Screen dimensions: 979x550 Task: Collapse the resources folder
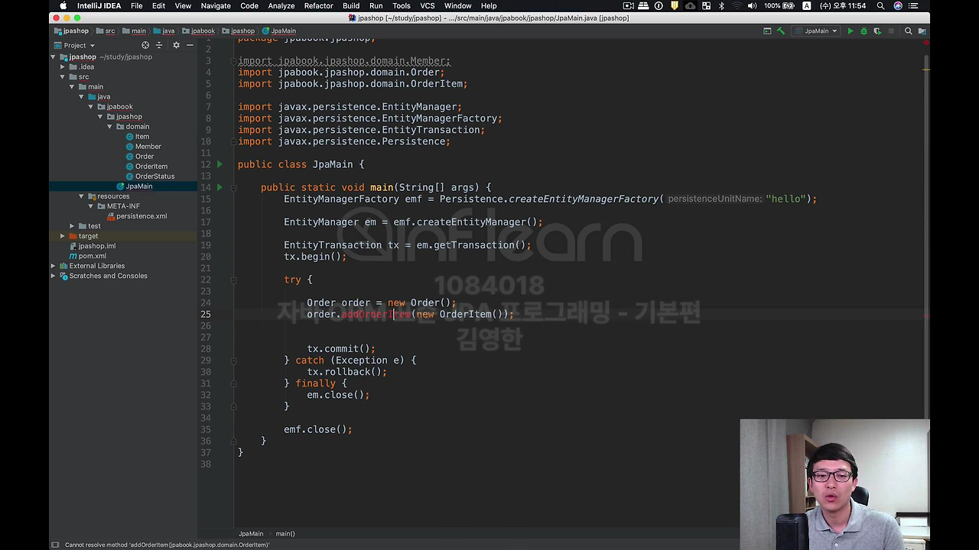[x=81, y=196]
